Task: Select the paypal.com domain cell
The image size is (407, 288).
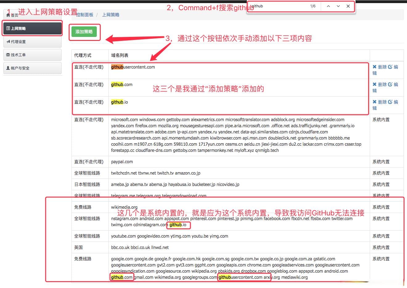Action: (x=239, y=162)
